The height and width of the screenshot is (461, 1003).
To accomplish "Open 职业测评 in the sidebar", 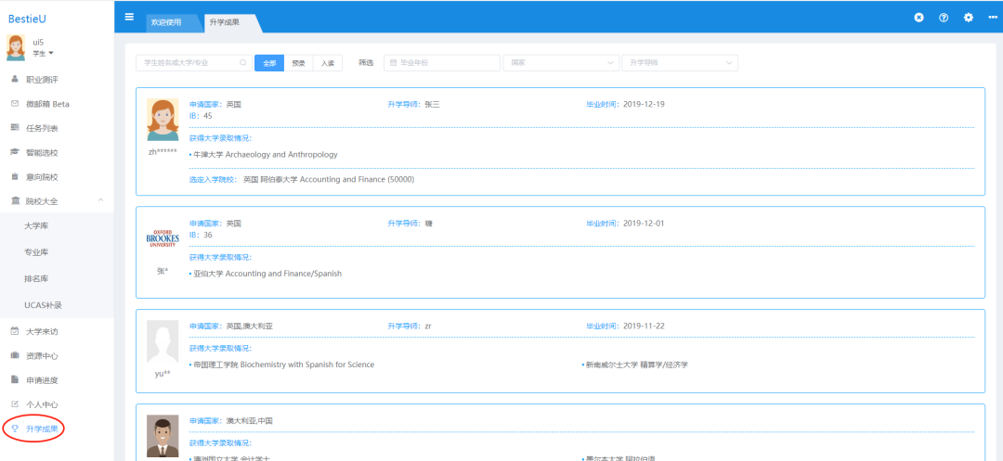I will point(42,80).
